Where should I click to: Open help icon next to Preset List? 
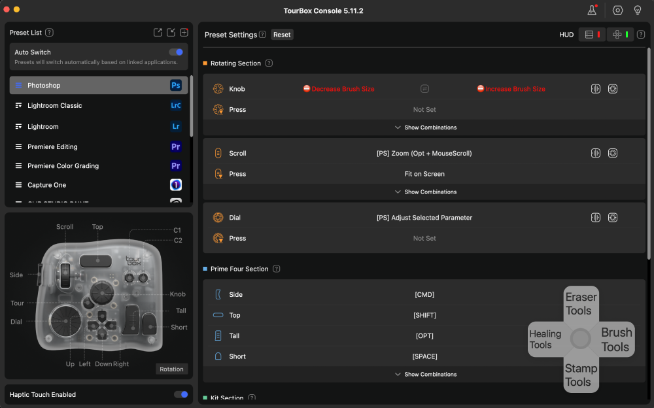click(x=49, y=33)
